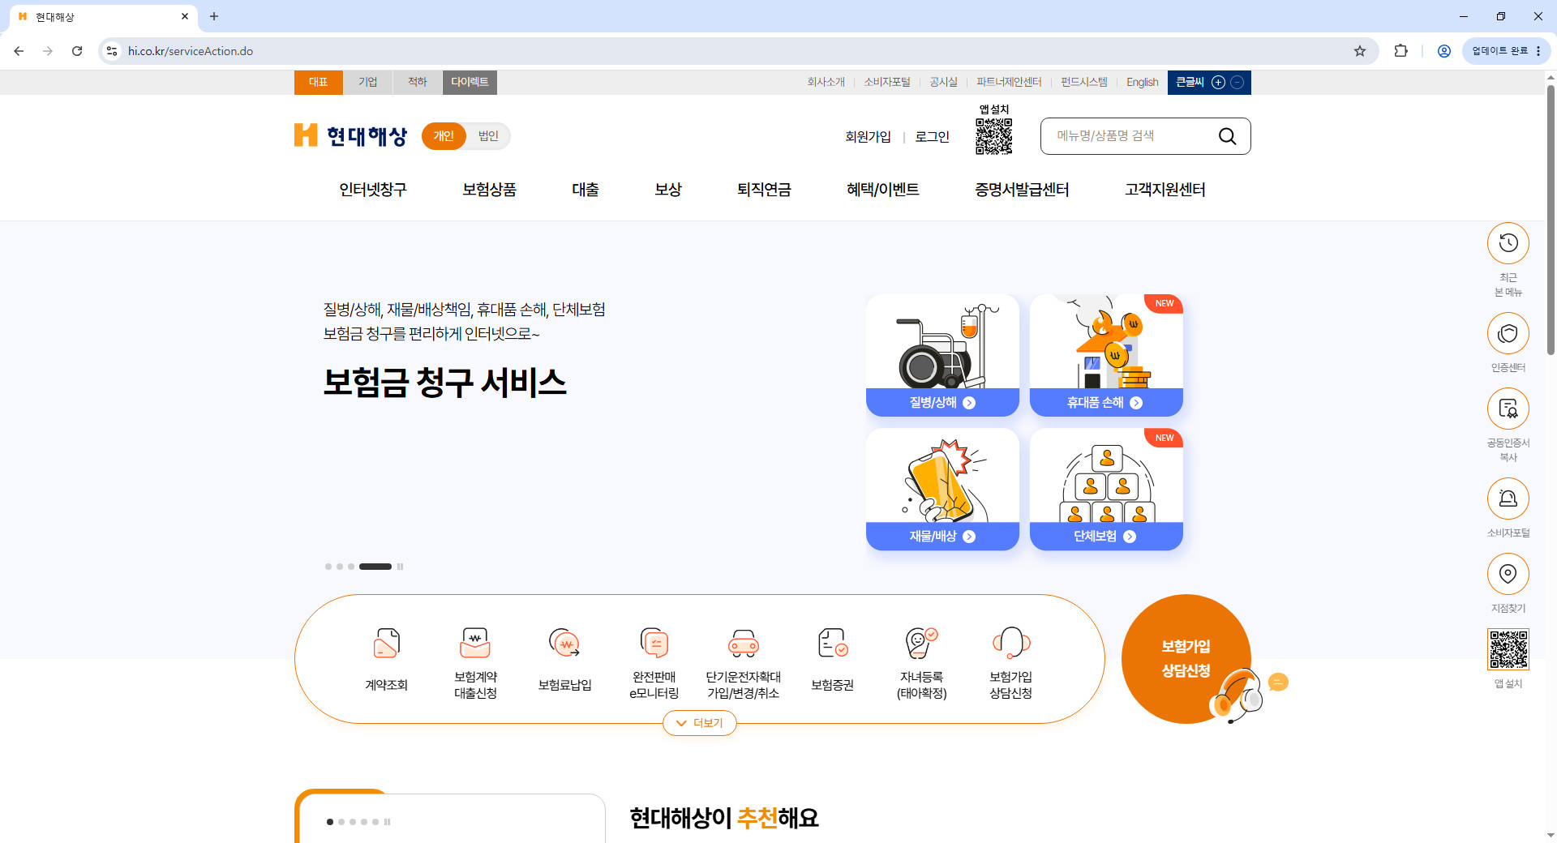Open the 단체보험 claim card
The width and height of the screenshot is (1557, 843).
tap(1106, 490)
